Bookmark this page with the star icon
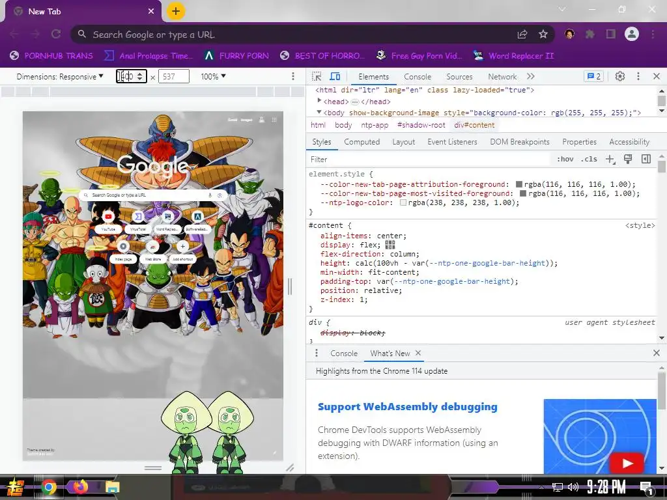Viewport: 667px width, 500px height. pyautogui.click(x=543, y=34)
